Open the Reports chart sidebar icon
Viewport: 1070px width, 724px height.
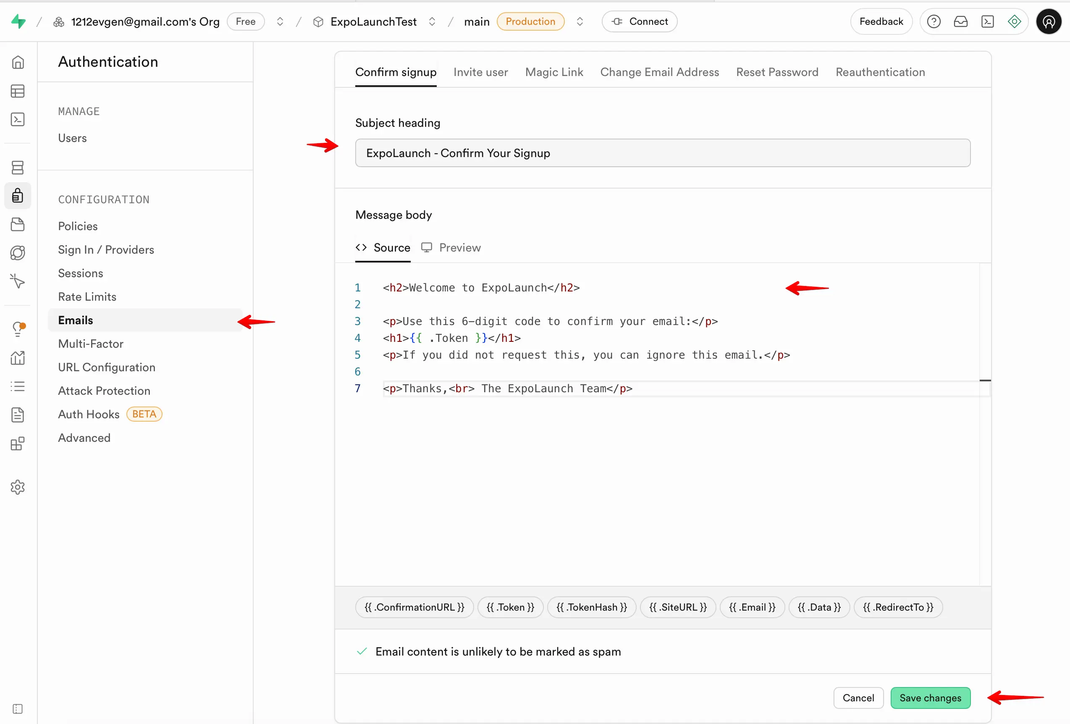[x=18, y=358]
